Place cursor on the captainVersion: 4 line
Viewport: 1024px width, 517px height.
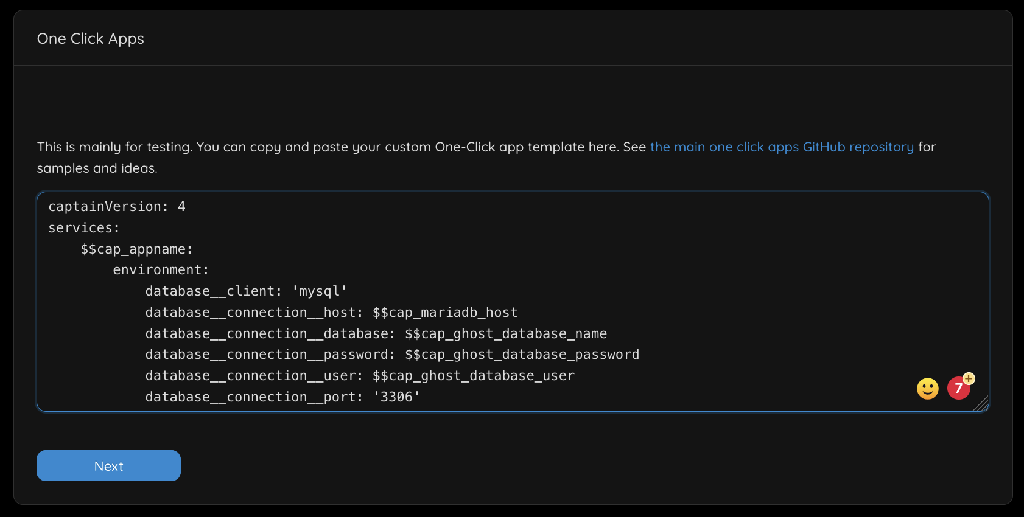[x=117, y=207]
